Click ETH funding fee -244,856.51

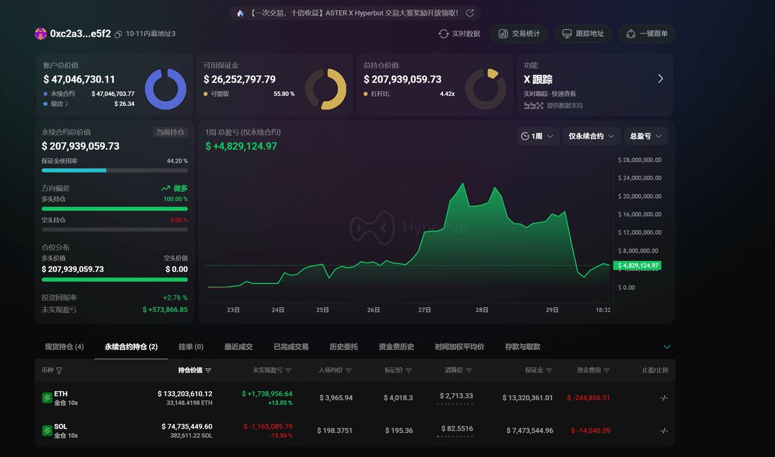[588, 398]
